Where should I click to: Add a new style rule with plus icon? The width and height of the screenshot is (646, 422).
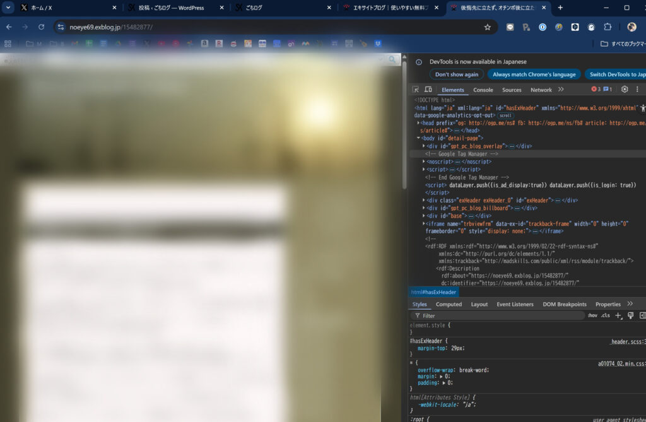[x=618, y=315]
